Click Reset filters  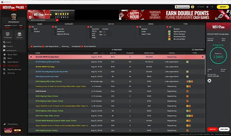pyautogui.click(x=198, y=50)
